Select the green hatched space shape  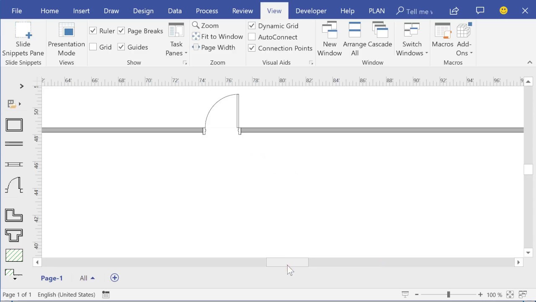14,255
